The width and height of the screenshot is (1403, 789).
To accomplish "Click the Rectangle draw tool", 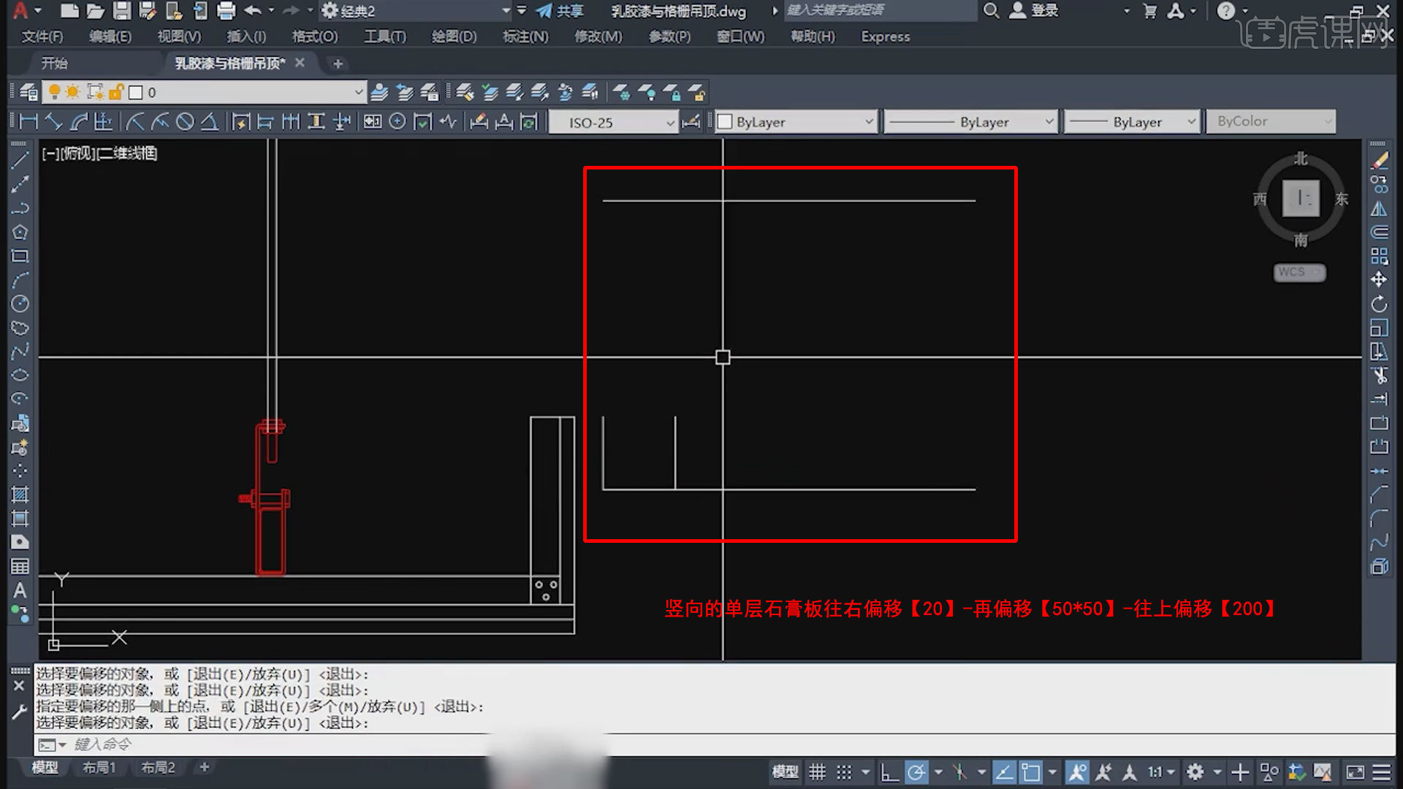I will pos(20,256).
